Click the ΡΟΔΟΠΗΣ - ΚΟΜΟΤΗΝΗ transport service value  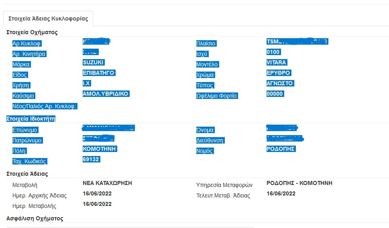click(299, 183)
